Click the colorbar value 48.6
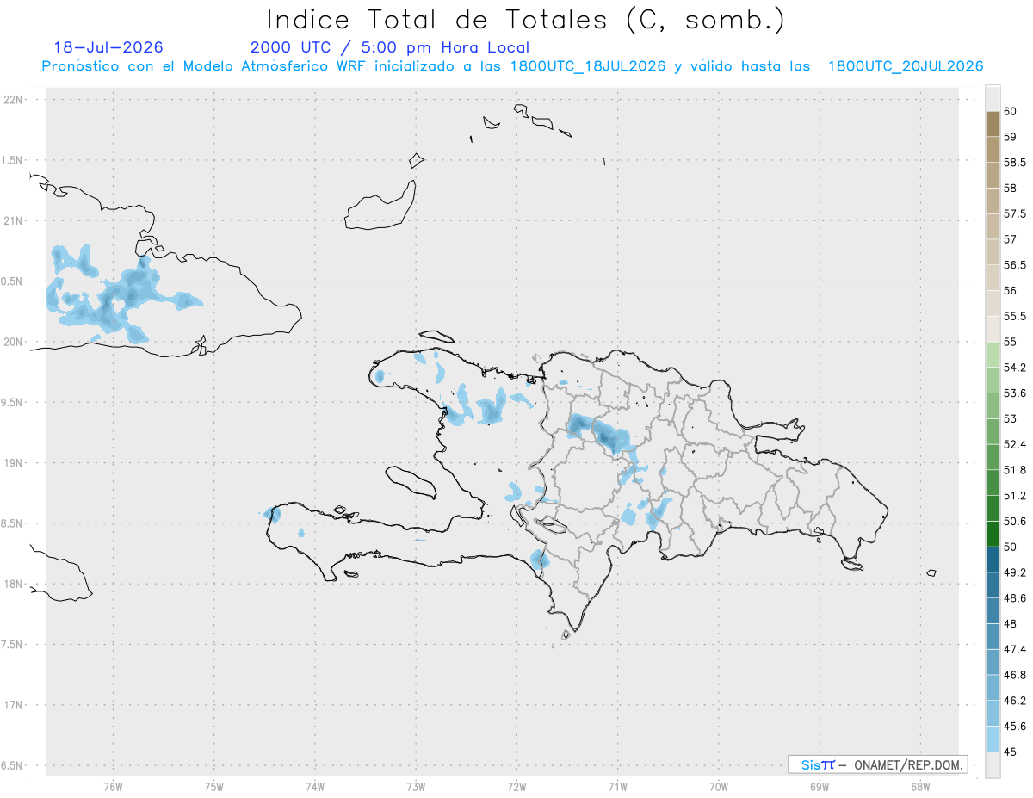The width and height of the screenshot is (1033, 798). (x=1015, y=598)
